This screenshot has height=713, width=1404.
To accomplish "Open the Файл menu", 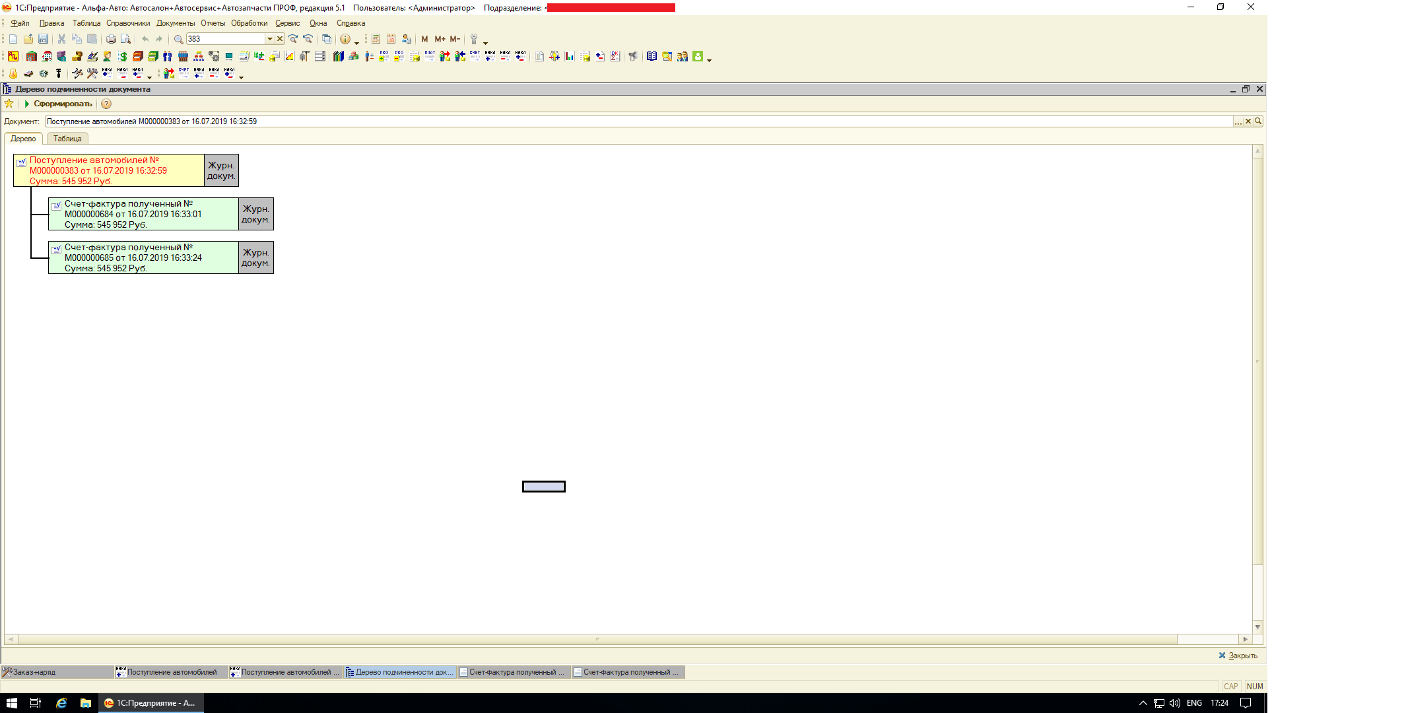I will [20, 23].
